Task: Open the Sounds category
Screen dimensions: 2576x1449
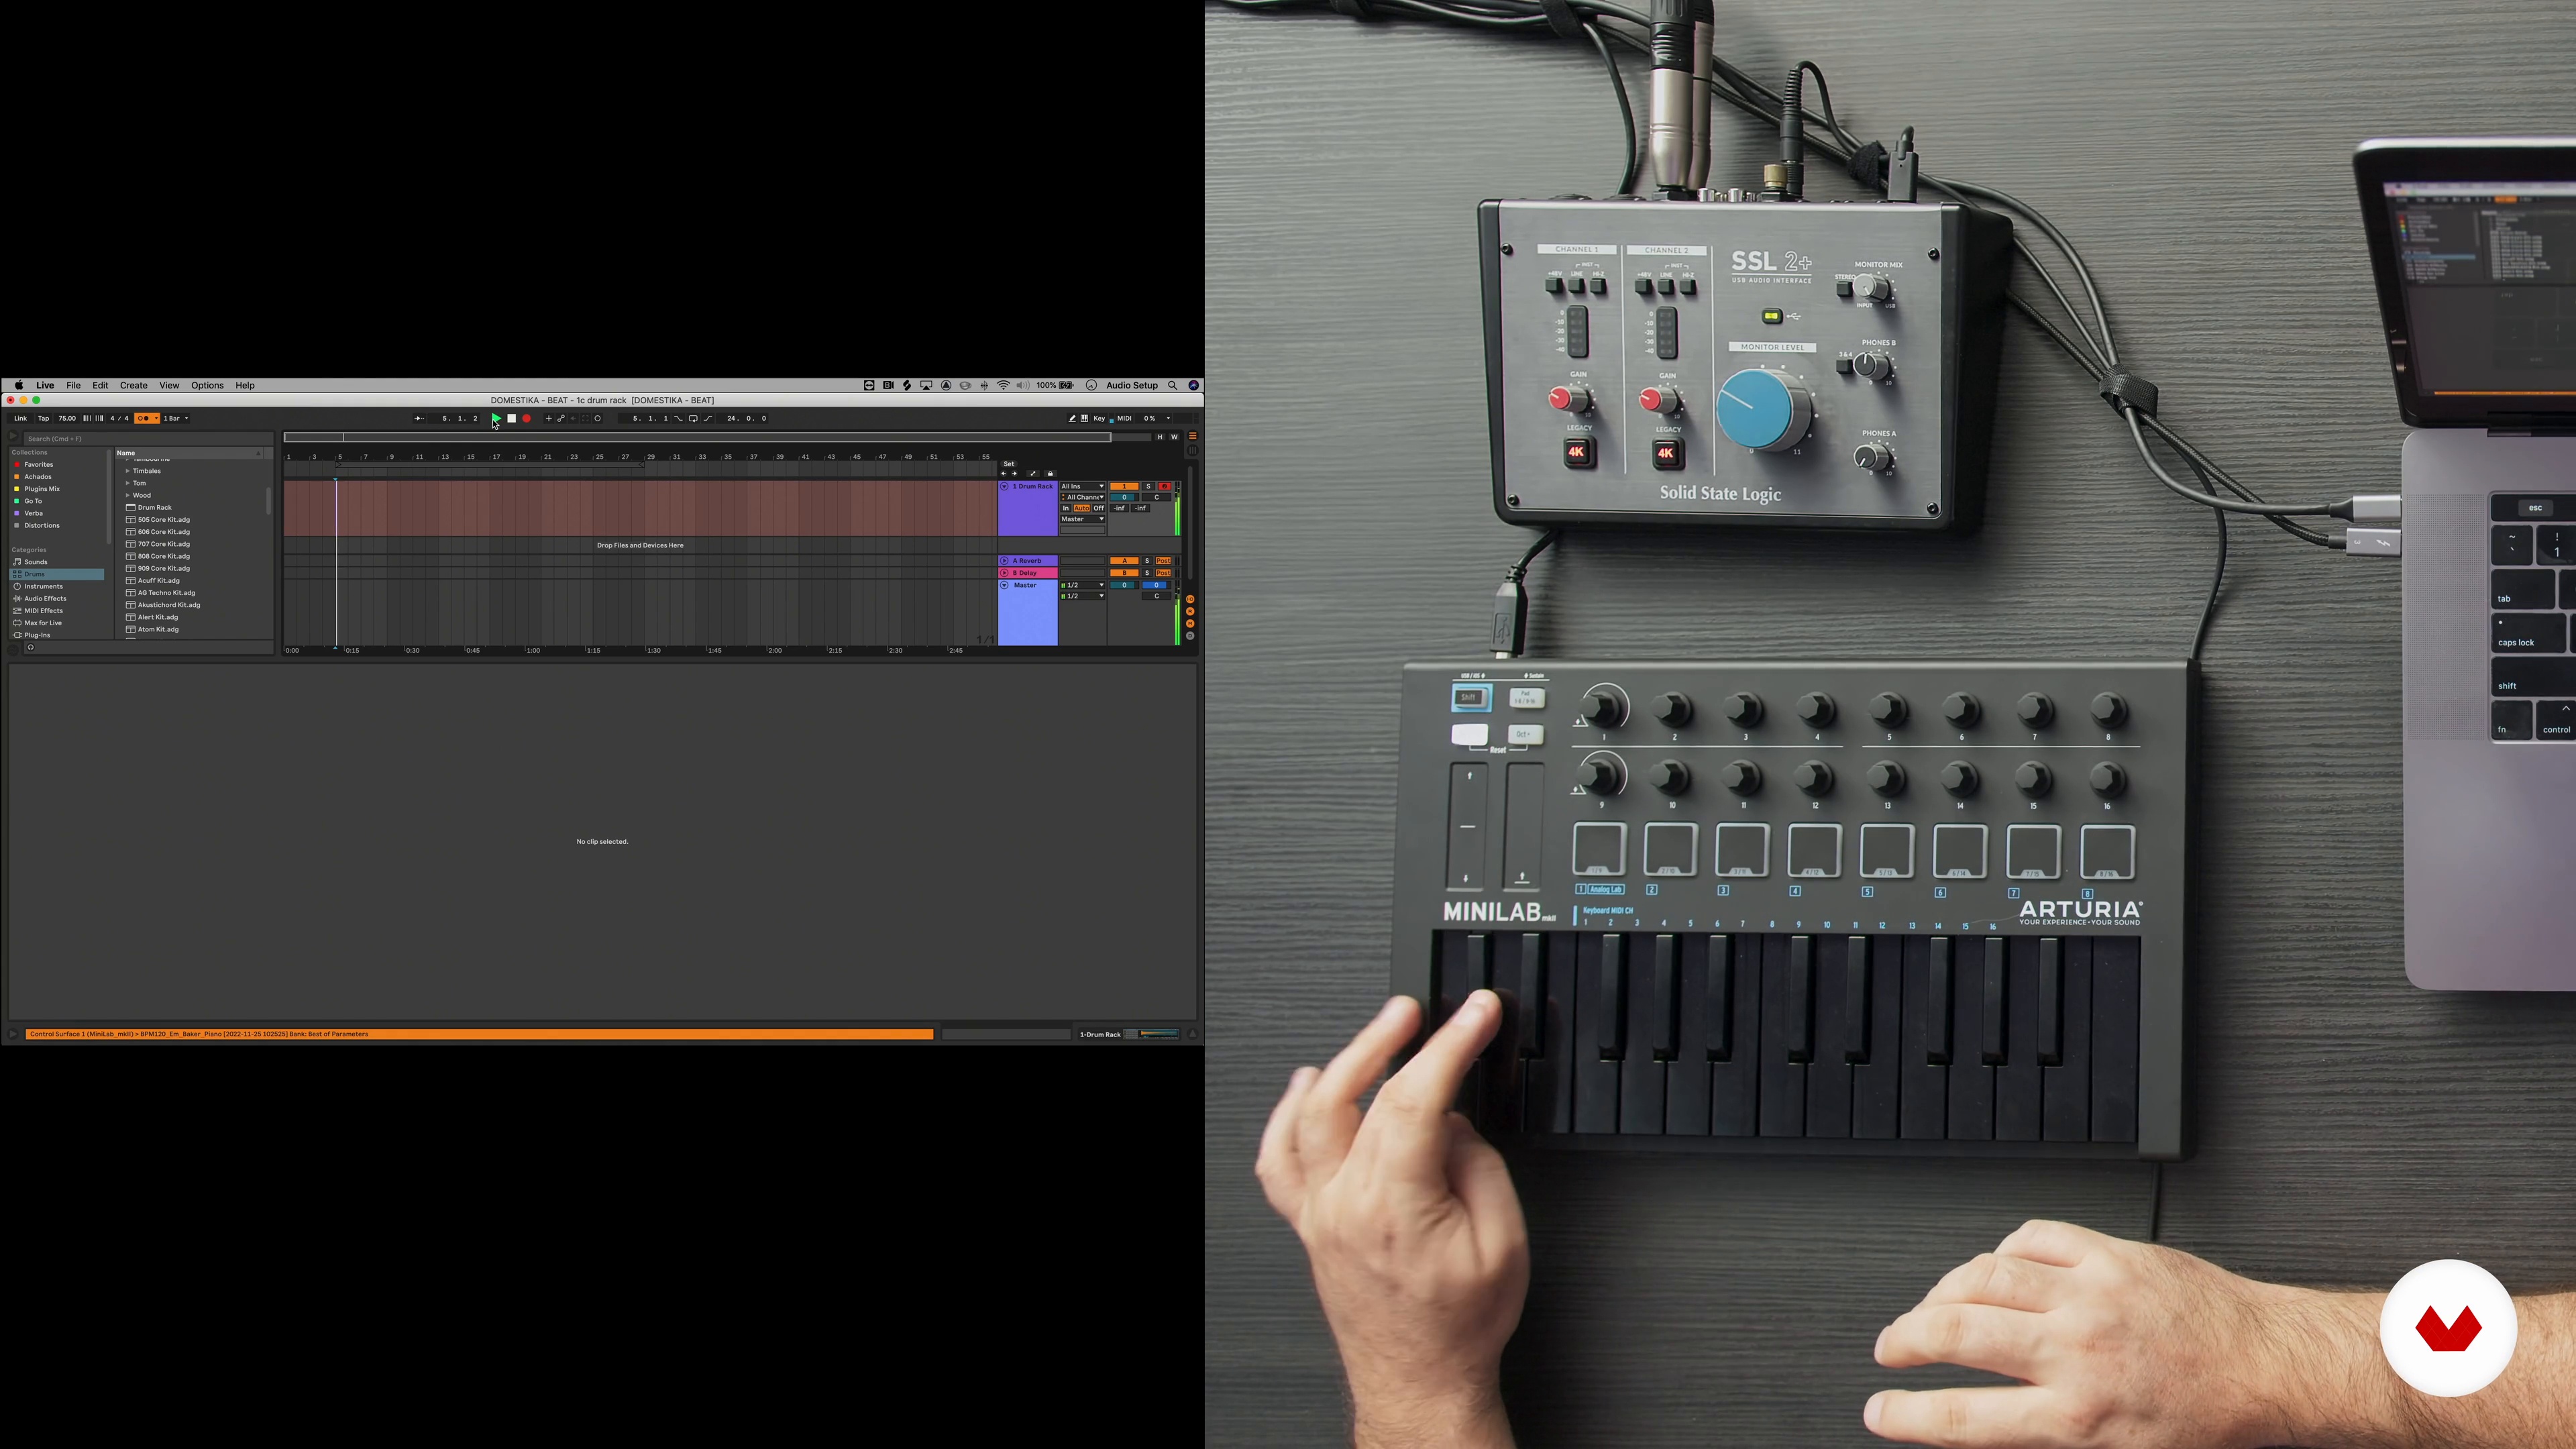Action: coord(36,562)
